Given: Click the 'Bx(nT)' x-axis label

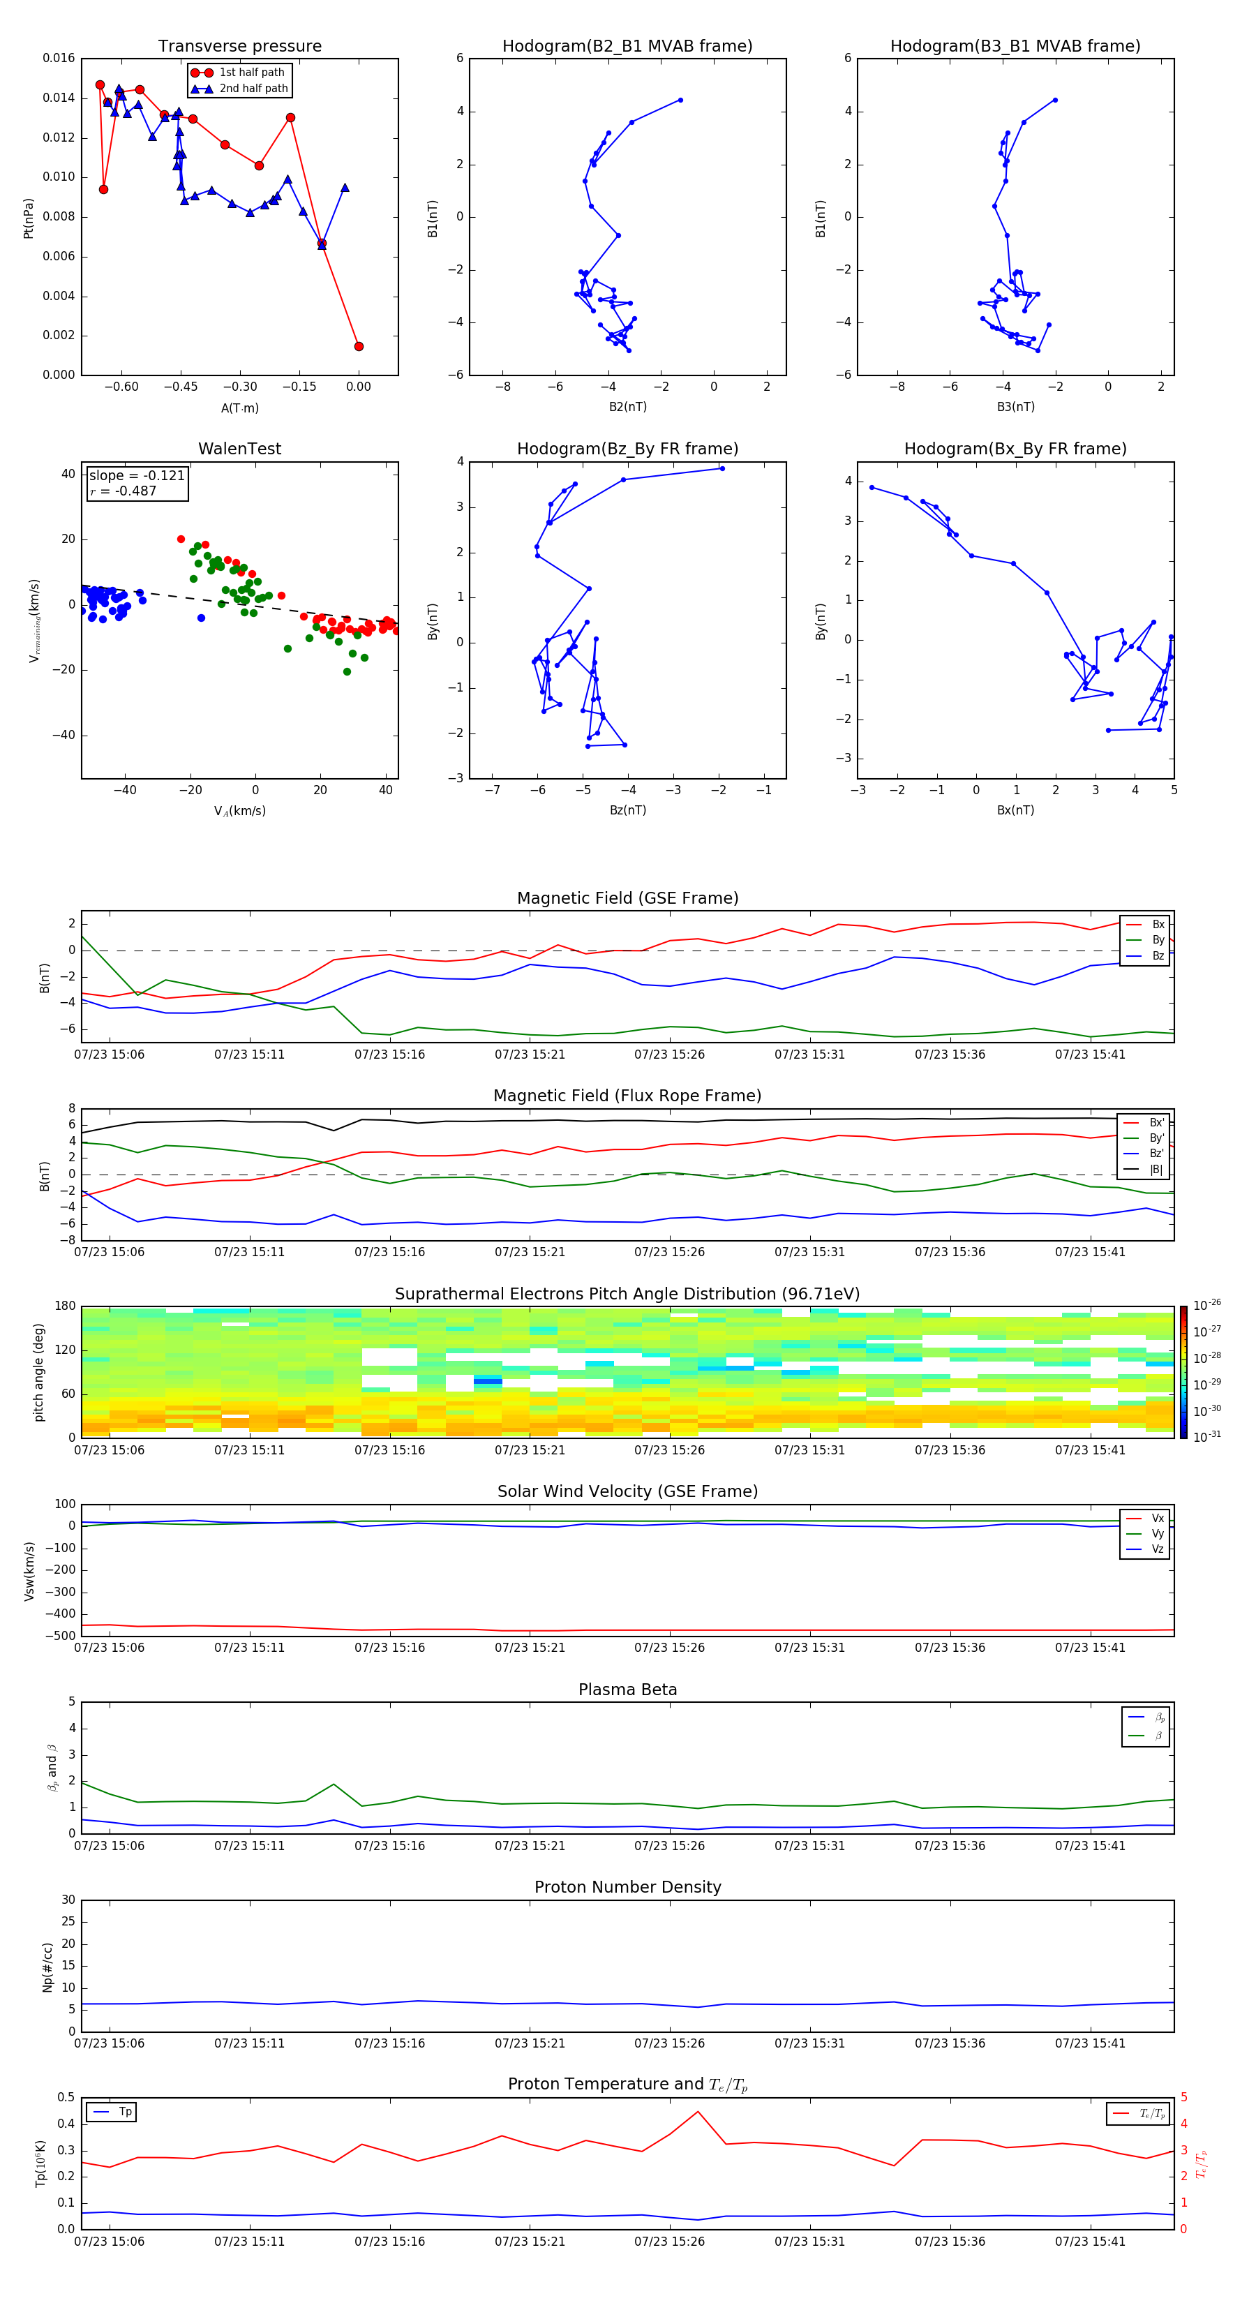Looking at the screenshot, I should point(1015,810).
